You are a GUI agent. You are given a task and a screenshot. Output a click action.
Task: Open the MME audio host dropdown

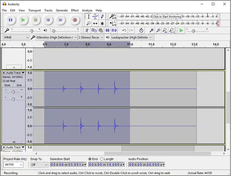16,37
